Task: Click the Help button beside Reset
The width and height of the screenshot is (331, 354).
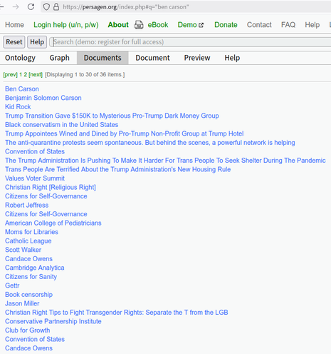Action: click(37, 42)
